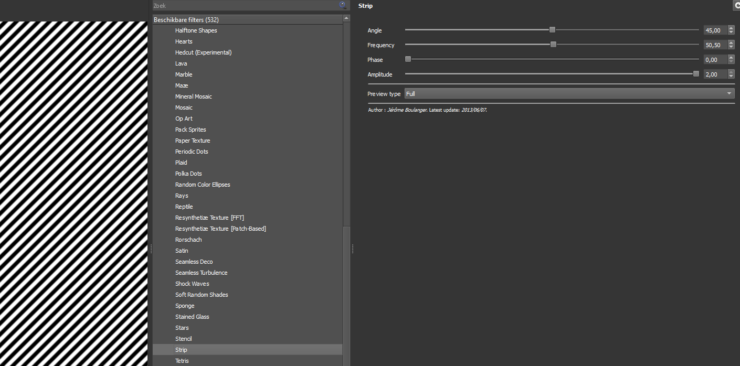This screenshot has width=740, height=366.
Task: Click the Angle slider handle
Action: pos(552,30)
